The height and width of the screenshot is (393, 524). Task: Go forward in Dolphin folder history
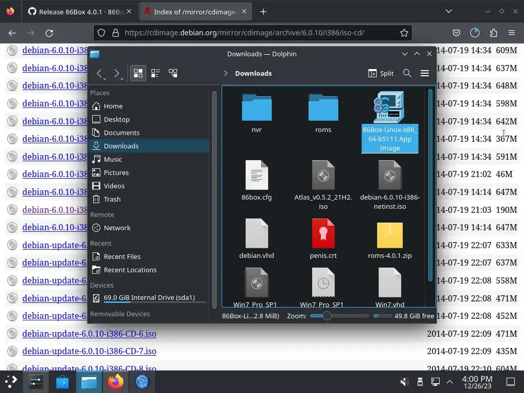pyautogui.click(x=117, y=73)
